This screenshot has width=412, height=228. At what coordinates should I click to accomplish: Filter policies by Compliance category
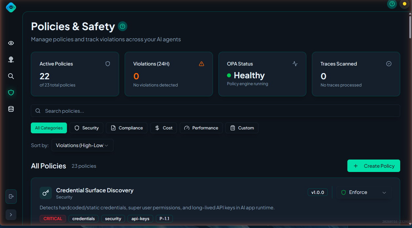click(x=127, y=128)
